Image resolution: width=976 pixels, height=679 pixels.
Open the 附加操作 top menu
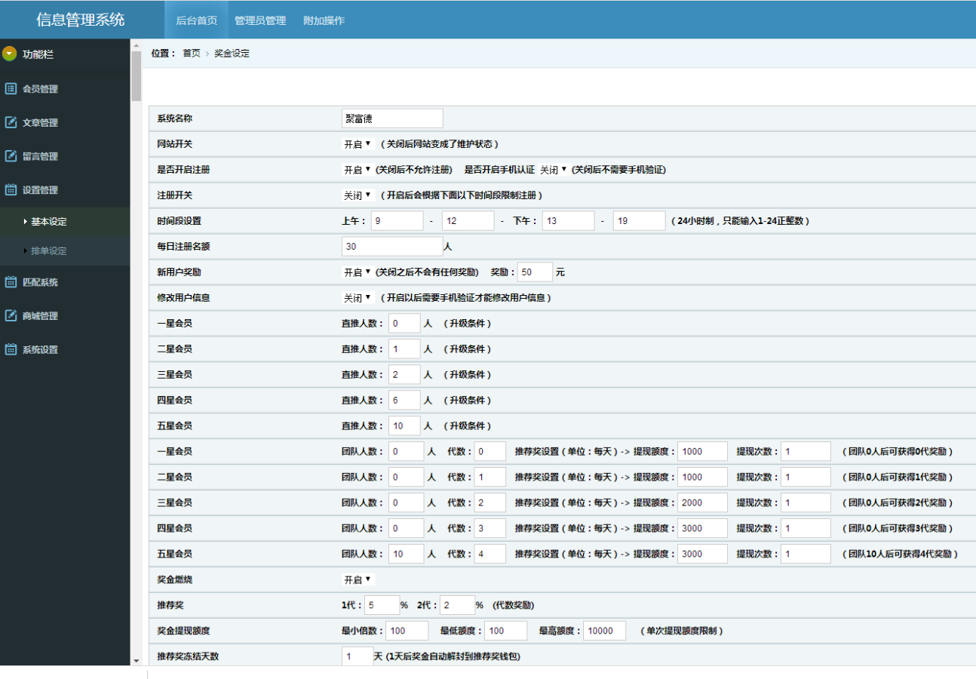(324, 20)
